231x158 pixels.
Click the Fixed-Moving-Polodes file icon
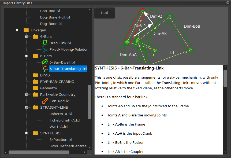[x=45, y=49]
